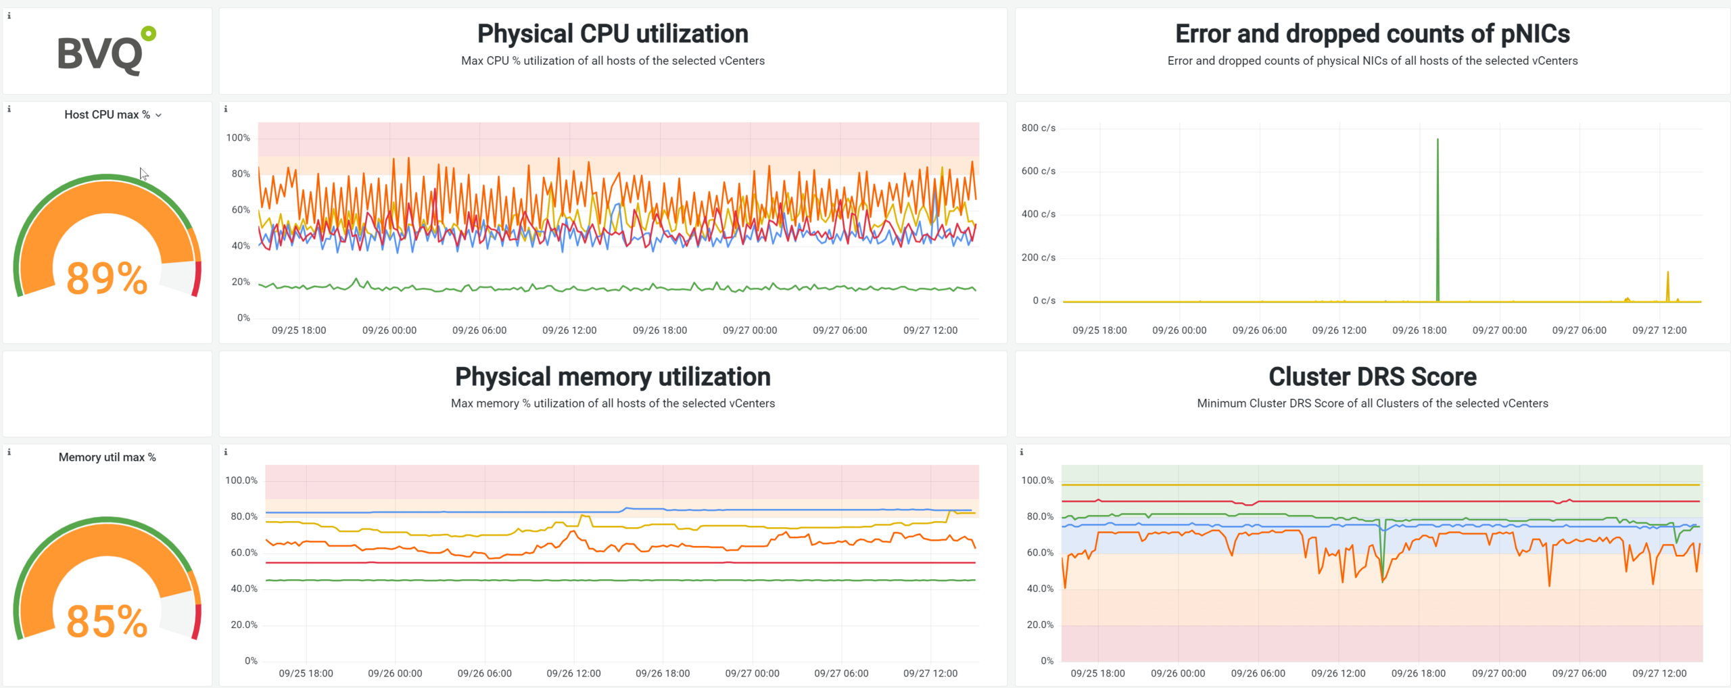Viewport: 1731px width, 688px height.
Task: Open the Memory util max % panel title menu
Action: click(x=107, y=458)
